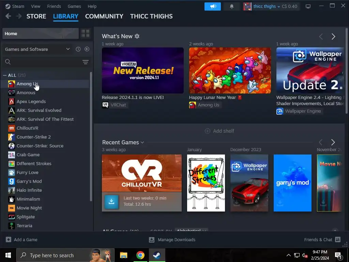Click the LIBRARY tab

66,16
